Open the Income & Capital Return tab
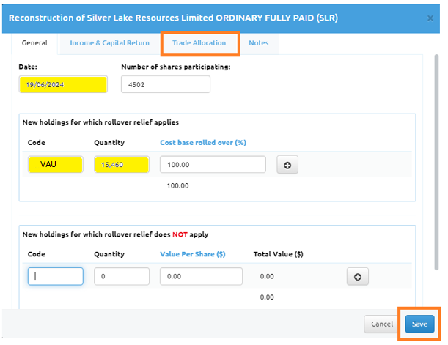The height and width of the screenshot is (345, 448). [109, 43]
